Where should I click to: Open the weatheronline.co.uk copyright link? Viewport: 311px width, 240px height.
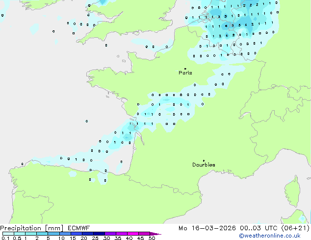[x=269, y=236]
